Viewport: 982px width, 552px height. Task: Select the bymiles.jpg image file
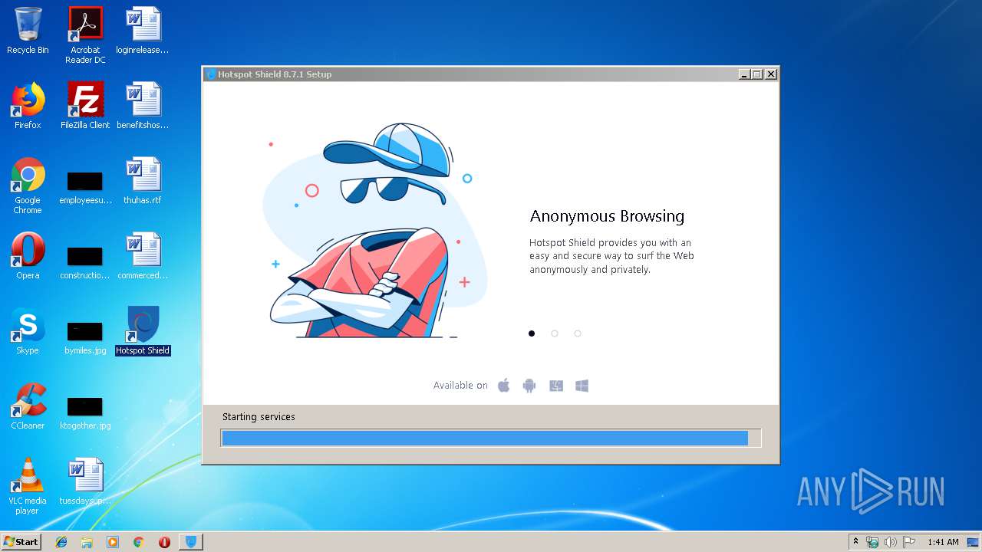coord(85,337)
